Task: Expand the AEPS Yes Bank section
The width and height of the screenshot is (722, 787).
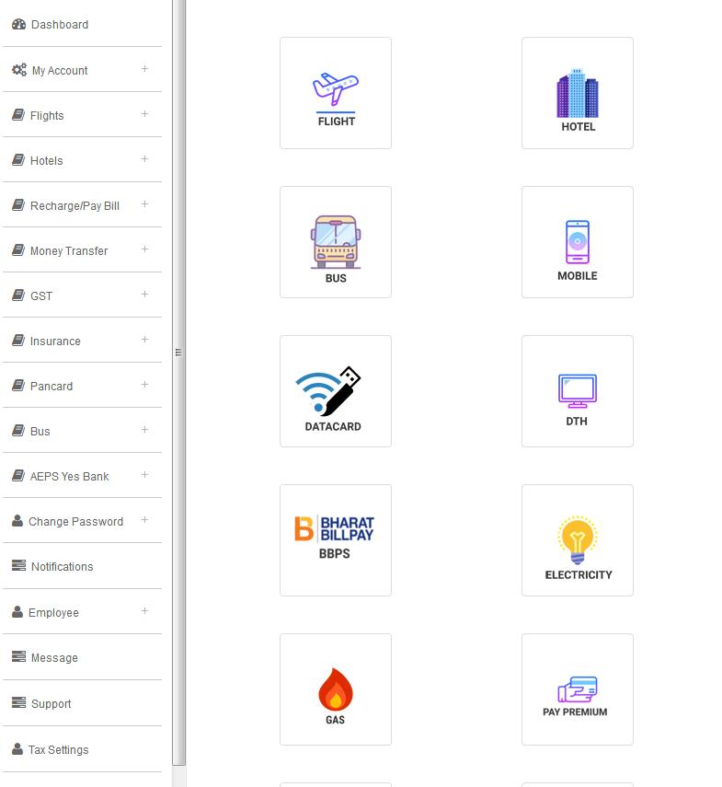Action: pyautogui.click(x=144, y=475)
